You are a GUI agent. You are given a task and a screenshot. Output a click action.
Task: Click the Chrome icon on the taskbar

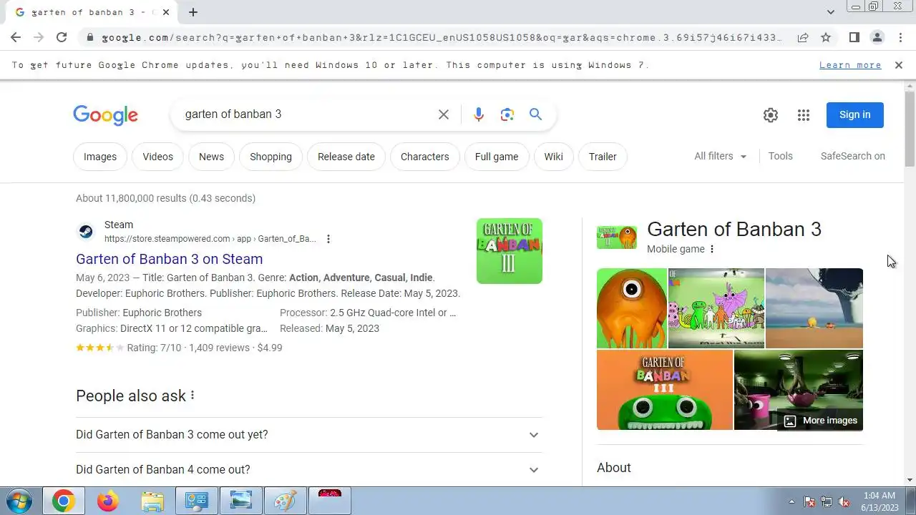(63, 501)
